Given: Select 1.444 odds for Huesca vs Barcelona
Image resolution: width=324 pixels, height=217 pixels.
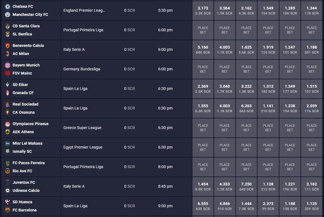Looking at the screenshot, I should click(246, 206).
